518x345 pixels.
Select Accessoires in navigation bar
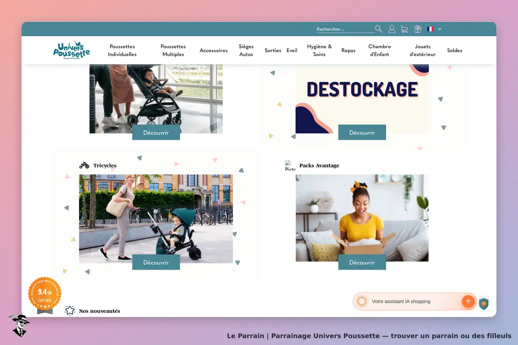coord(214,50)
